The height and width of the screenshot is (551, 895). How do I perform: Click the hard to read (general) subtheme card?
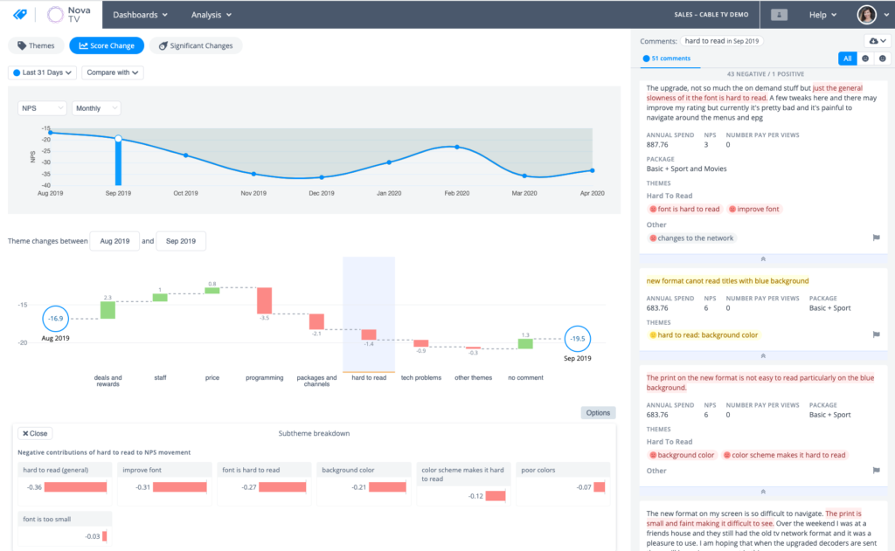[65, 483]
